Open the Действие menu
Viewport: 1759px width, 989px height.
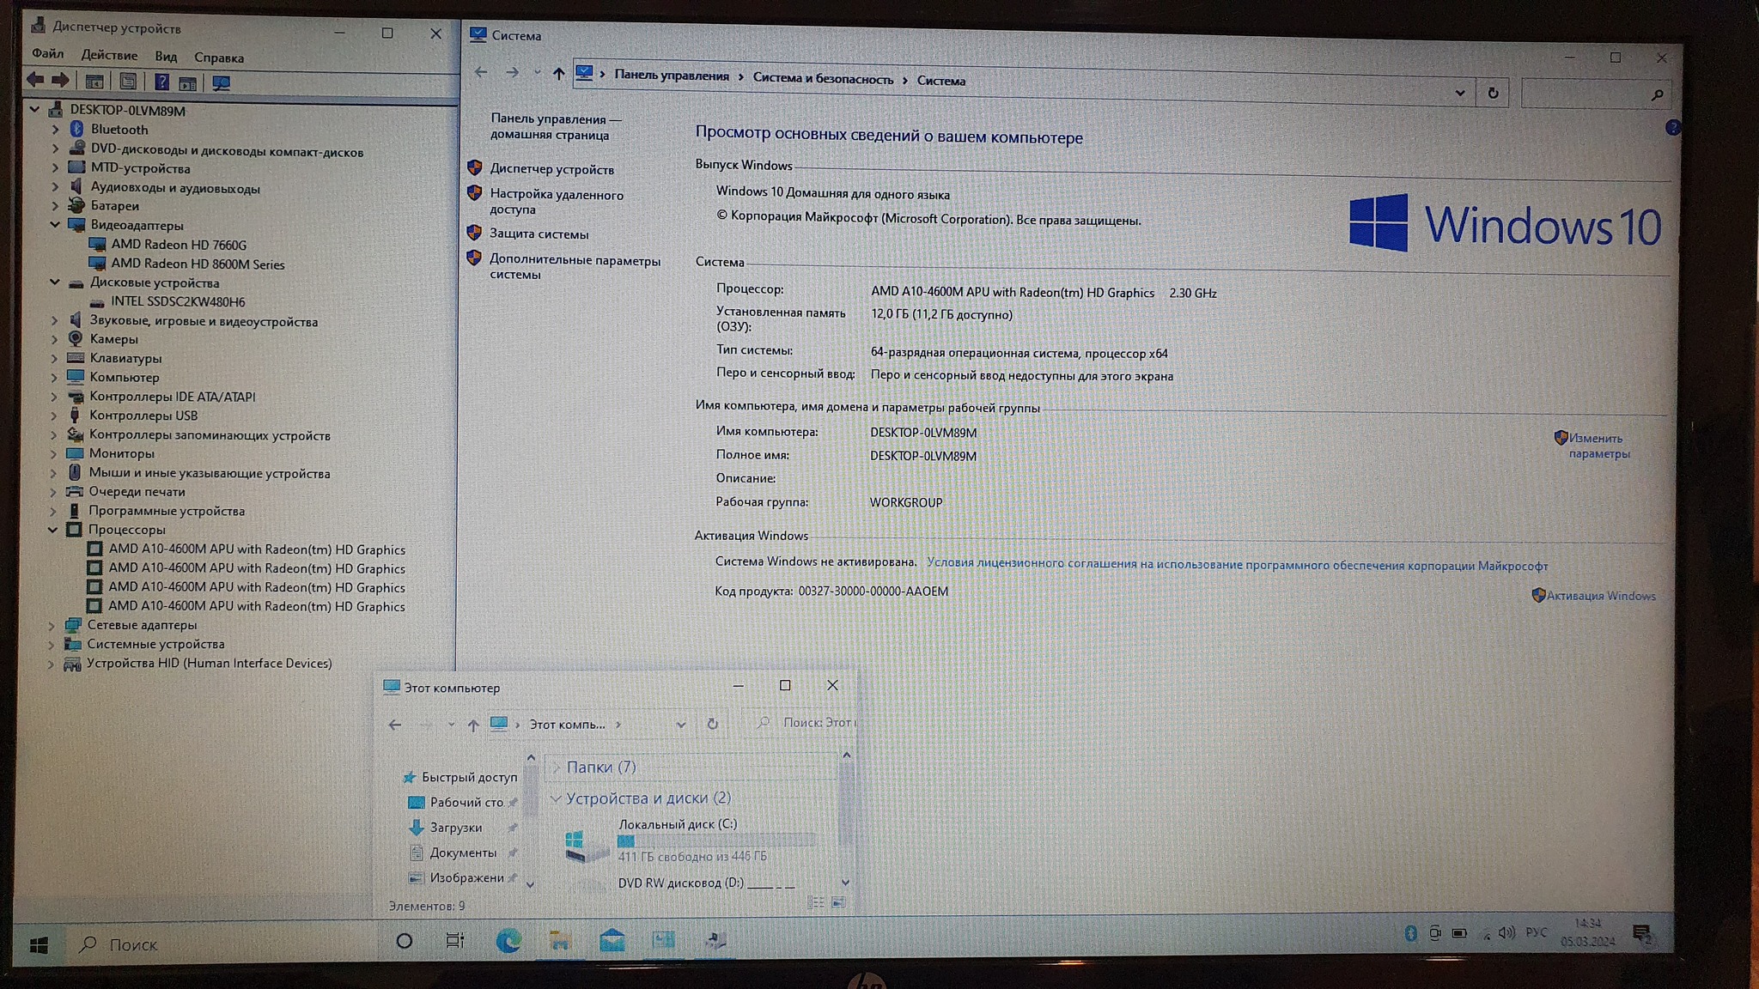(x=109, y=56)
